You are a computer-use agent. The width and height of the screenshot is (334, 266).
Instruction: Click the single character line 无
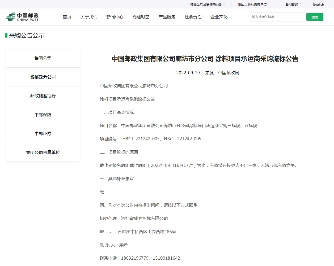[102, 192]
